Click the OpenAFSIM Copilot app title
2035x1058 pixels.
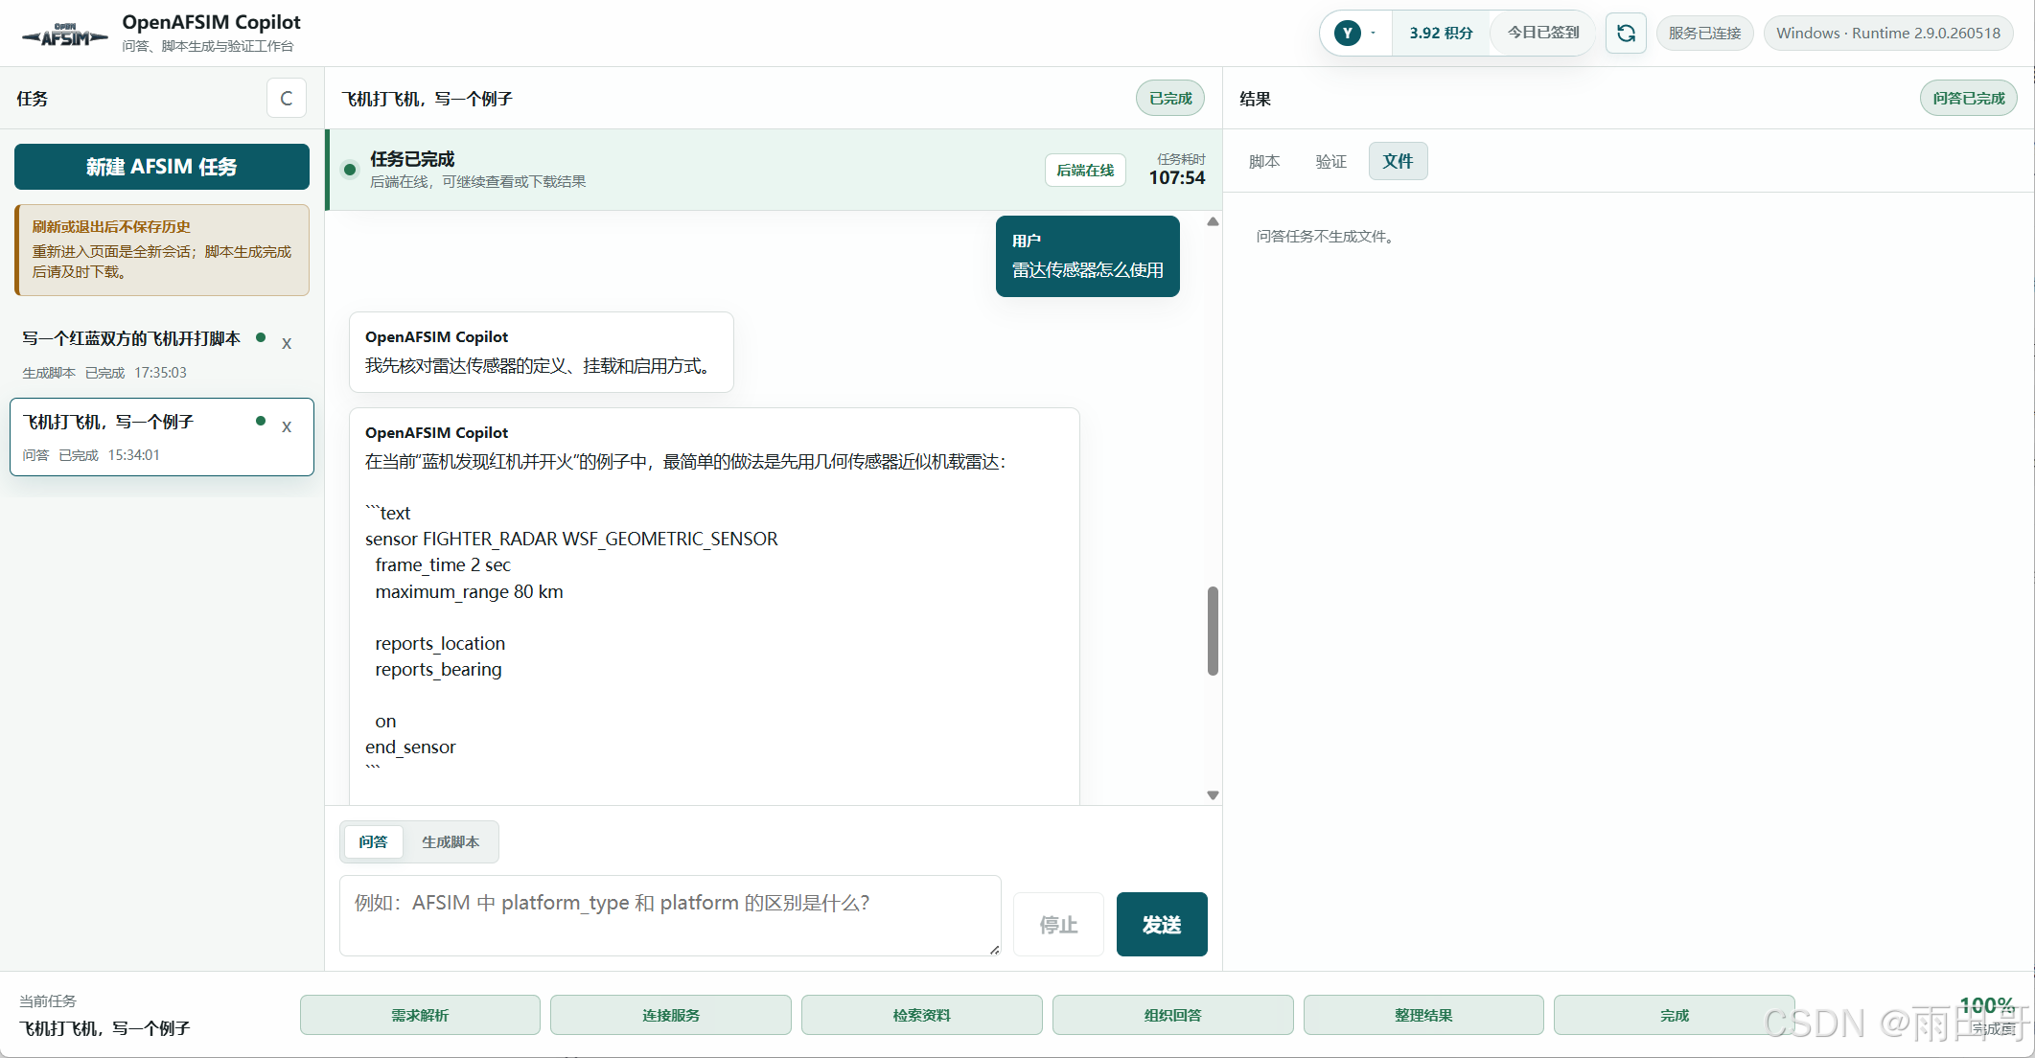(211, 22)
